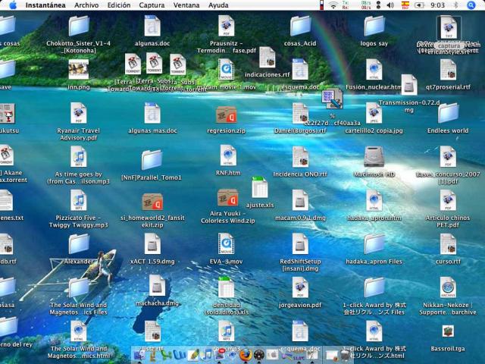Open Spotlight search magnifier
The width and height of the screenshot is (485, 364).
point(471,5)
